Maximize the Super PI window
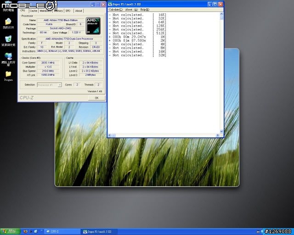The height and width of the screenshot is (235, 294). [x=215, y=4]
